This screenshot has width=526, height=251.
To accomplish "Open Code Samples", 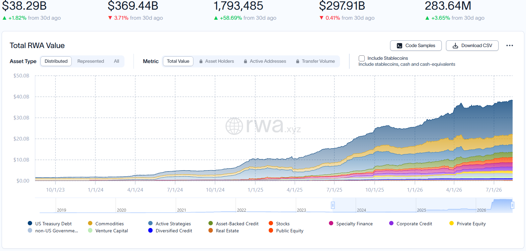I will [416, 46].
